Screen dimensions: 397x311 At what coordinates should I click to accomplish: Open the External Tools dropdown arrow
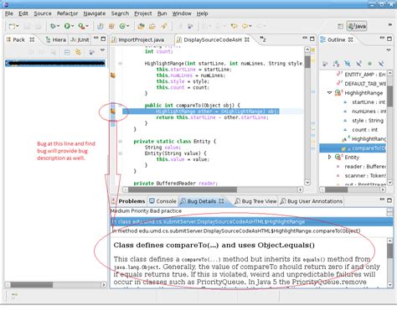87,26
